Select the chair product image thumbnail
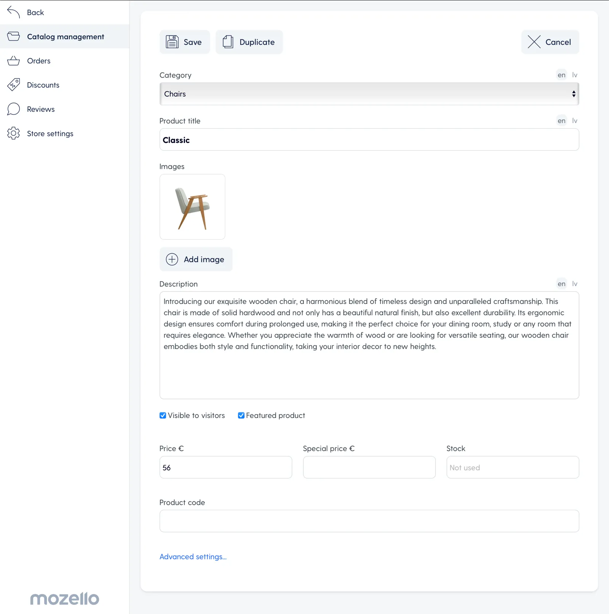This screenshot has height=614, width=609. pyautogui.click(x=192, y=207)
